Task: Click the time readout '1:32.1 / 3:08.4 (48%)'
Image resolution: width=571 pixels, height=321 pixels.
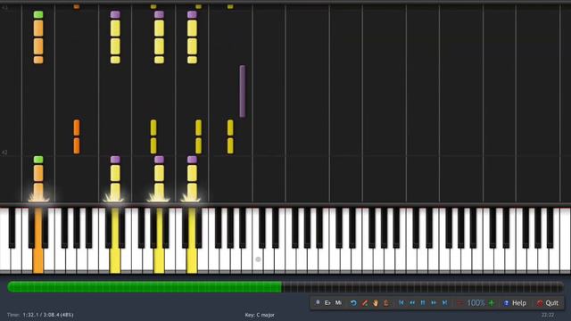Action: pos(48,315)
